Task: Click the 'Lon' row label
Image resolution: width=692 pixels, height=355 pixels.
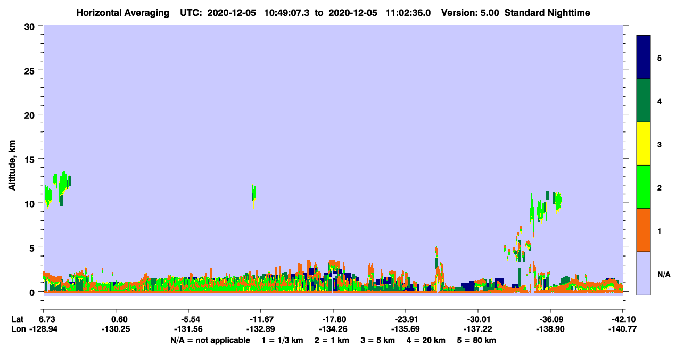Action: pyautogui.click(x=18, y=329)
